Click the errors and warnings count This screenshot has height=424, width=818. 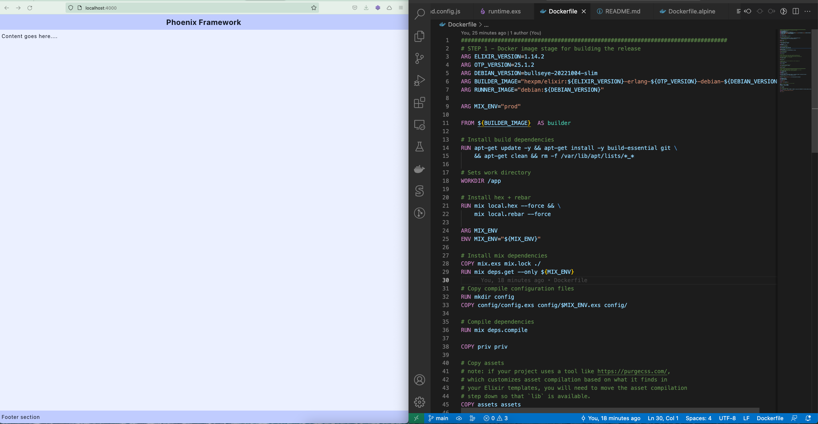(x=496, y=418)
